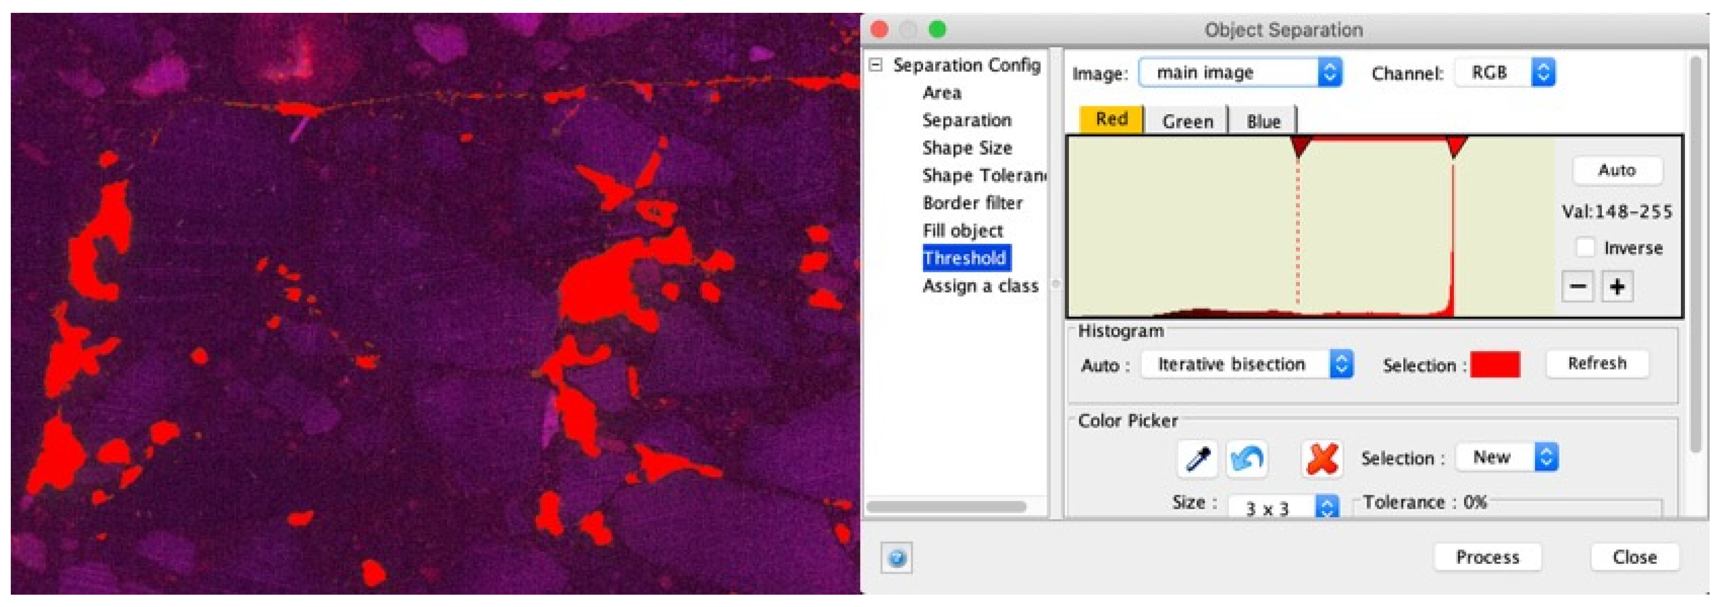Click the Process button

pos(1487,557)
